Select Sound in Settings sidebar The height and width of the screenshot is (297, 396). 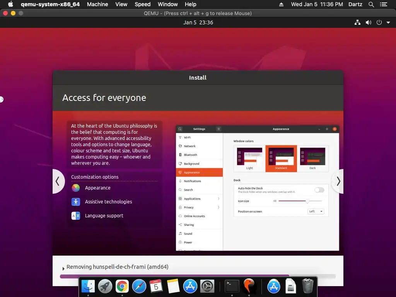[x=199, y=234]
